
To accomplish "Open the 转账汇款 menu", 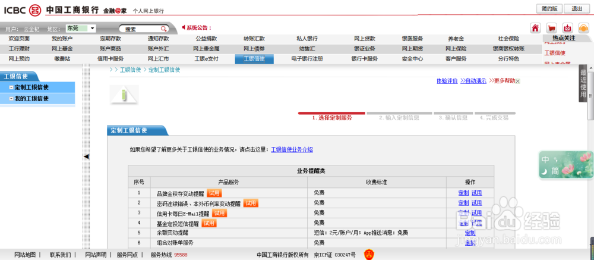I will [254, 39].
